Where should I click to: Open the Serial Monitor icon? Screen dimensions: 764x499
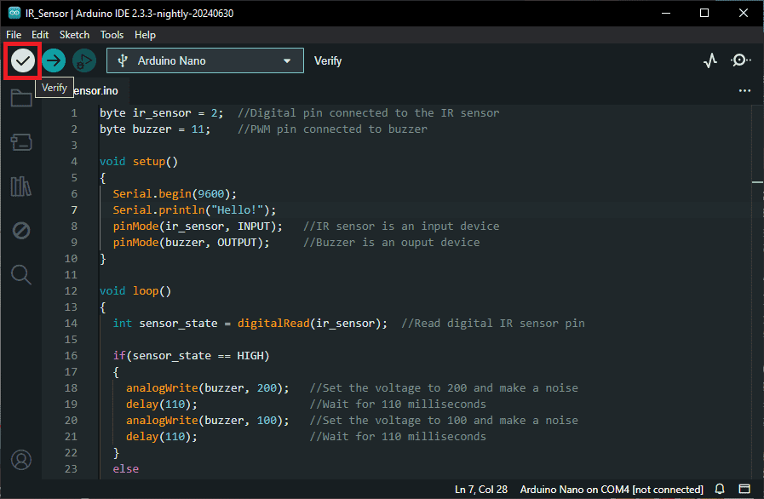(740, 60)
